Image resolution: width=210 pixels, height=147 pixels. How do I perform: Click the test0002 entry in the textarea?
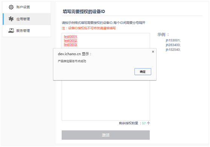(x=71, y=40)
